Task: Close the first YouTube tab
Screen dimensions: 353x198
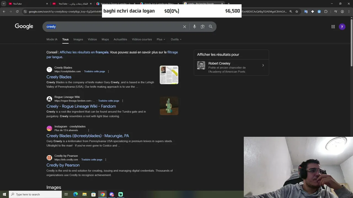Action: (x=47, y=4)
